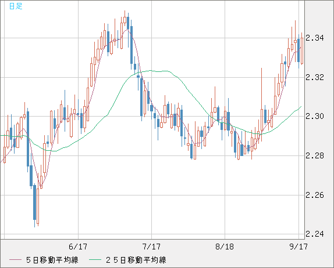The width and height of the screenshot is (334, 268).
Task: Click the 2.28 price axis label
Action: pyautogui.click(x=315, y=155)
